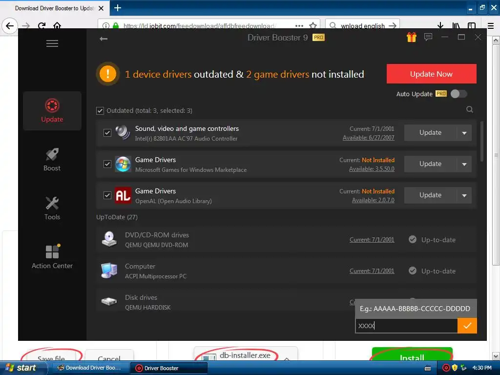Click the browser search box

(363, 25)
